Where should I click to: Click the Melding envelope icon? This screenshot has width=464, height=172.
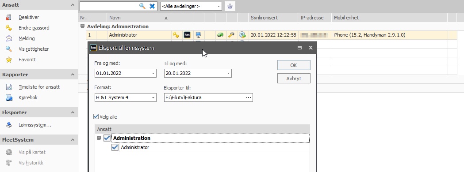pyautogui.click(x=9, y=38)
